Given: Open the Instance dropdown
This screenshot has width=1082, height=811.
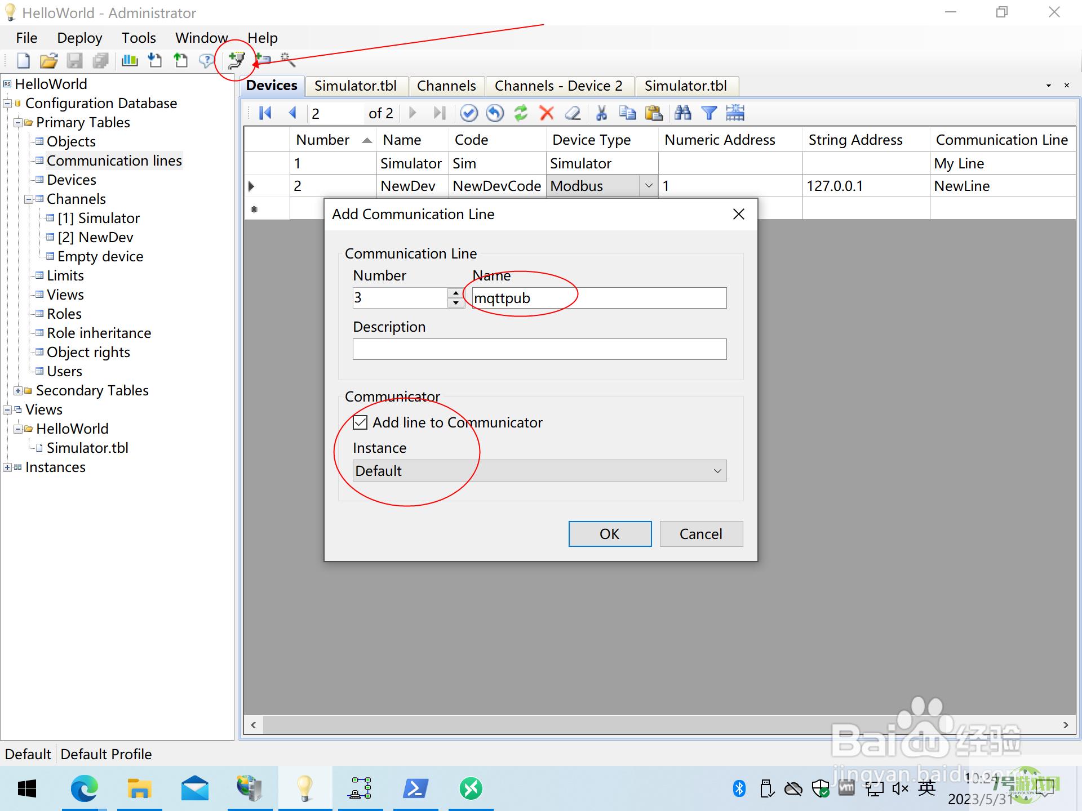Looking at the screenshot, I should coord(539,471).
